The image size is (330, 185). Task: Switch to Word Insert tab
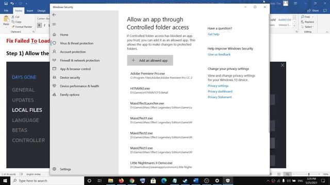click(30, 11)
